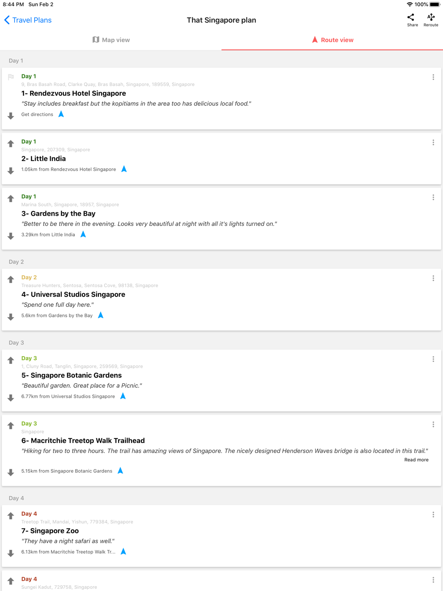Switch to Map view tab
This screenshot has width=443, height=591.
coord(111,40)
